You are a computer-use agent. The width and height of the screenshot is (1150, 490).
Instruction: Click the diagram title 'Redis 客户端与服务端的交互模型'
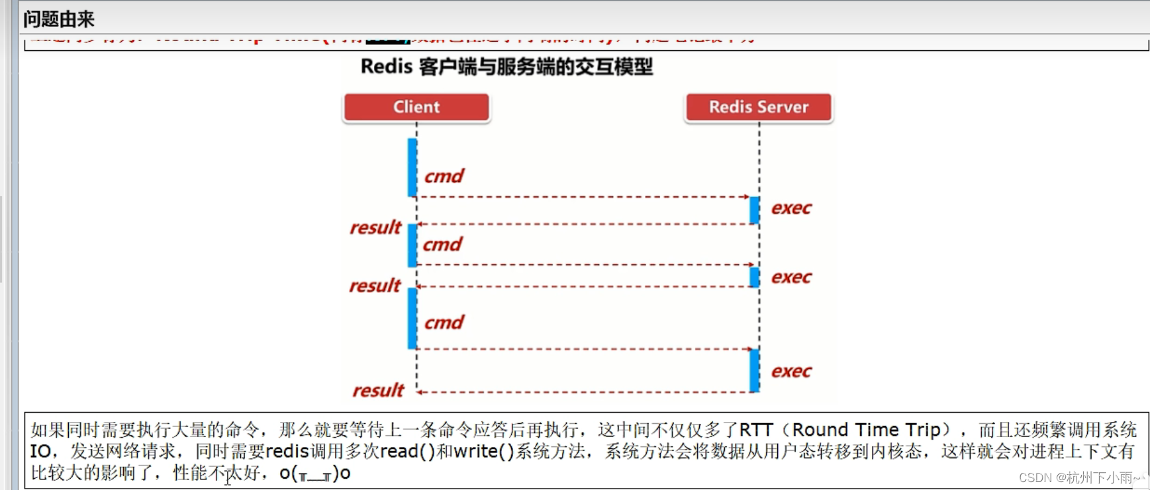point(506,67)
